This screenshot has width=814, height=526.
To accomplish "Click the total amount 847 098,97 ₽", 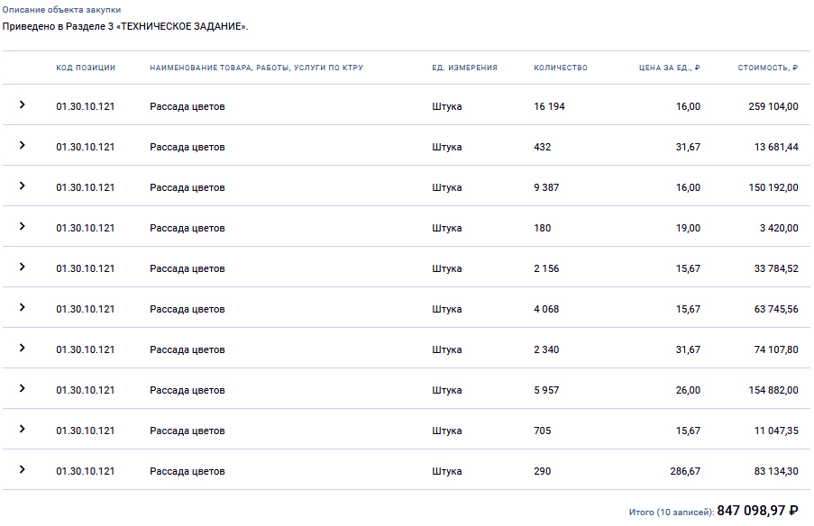I will pyautogui.click(x=757, y=511).
